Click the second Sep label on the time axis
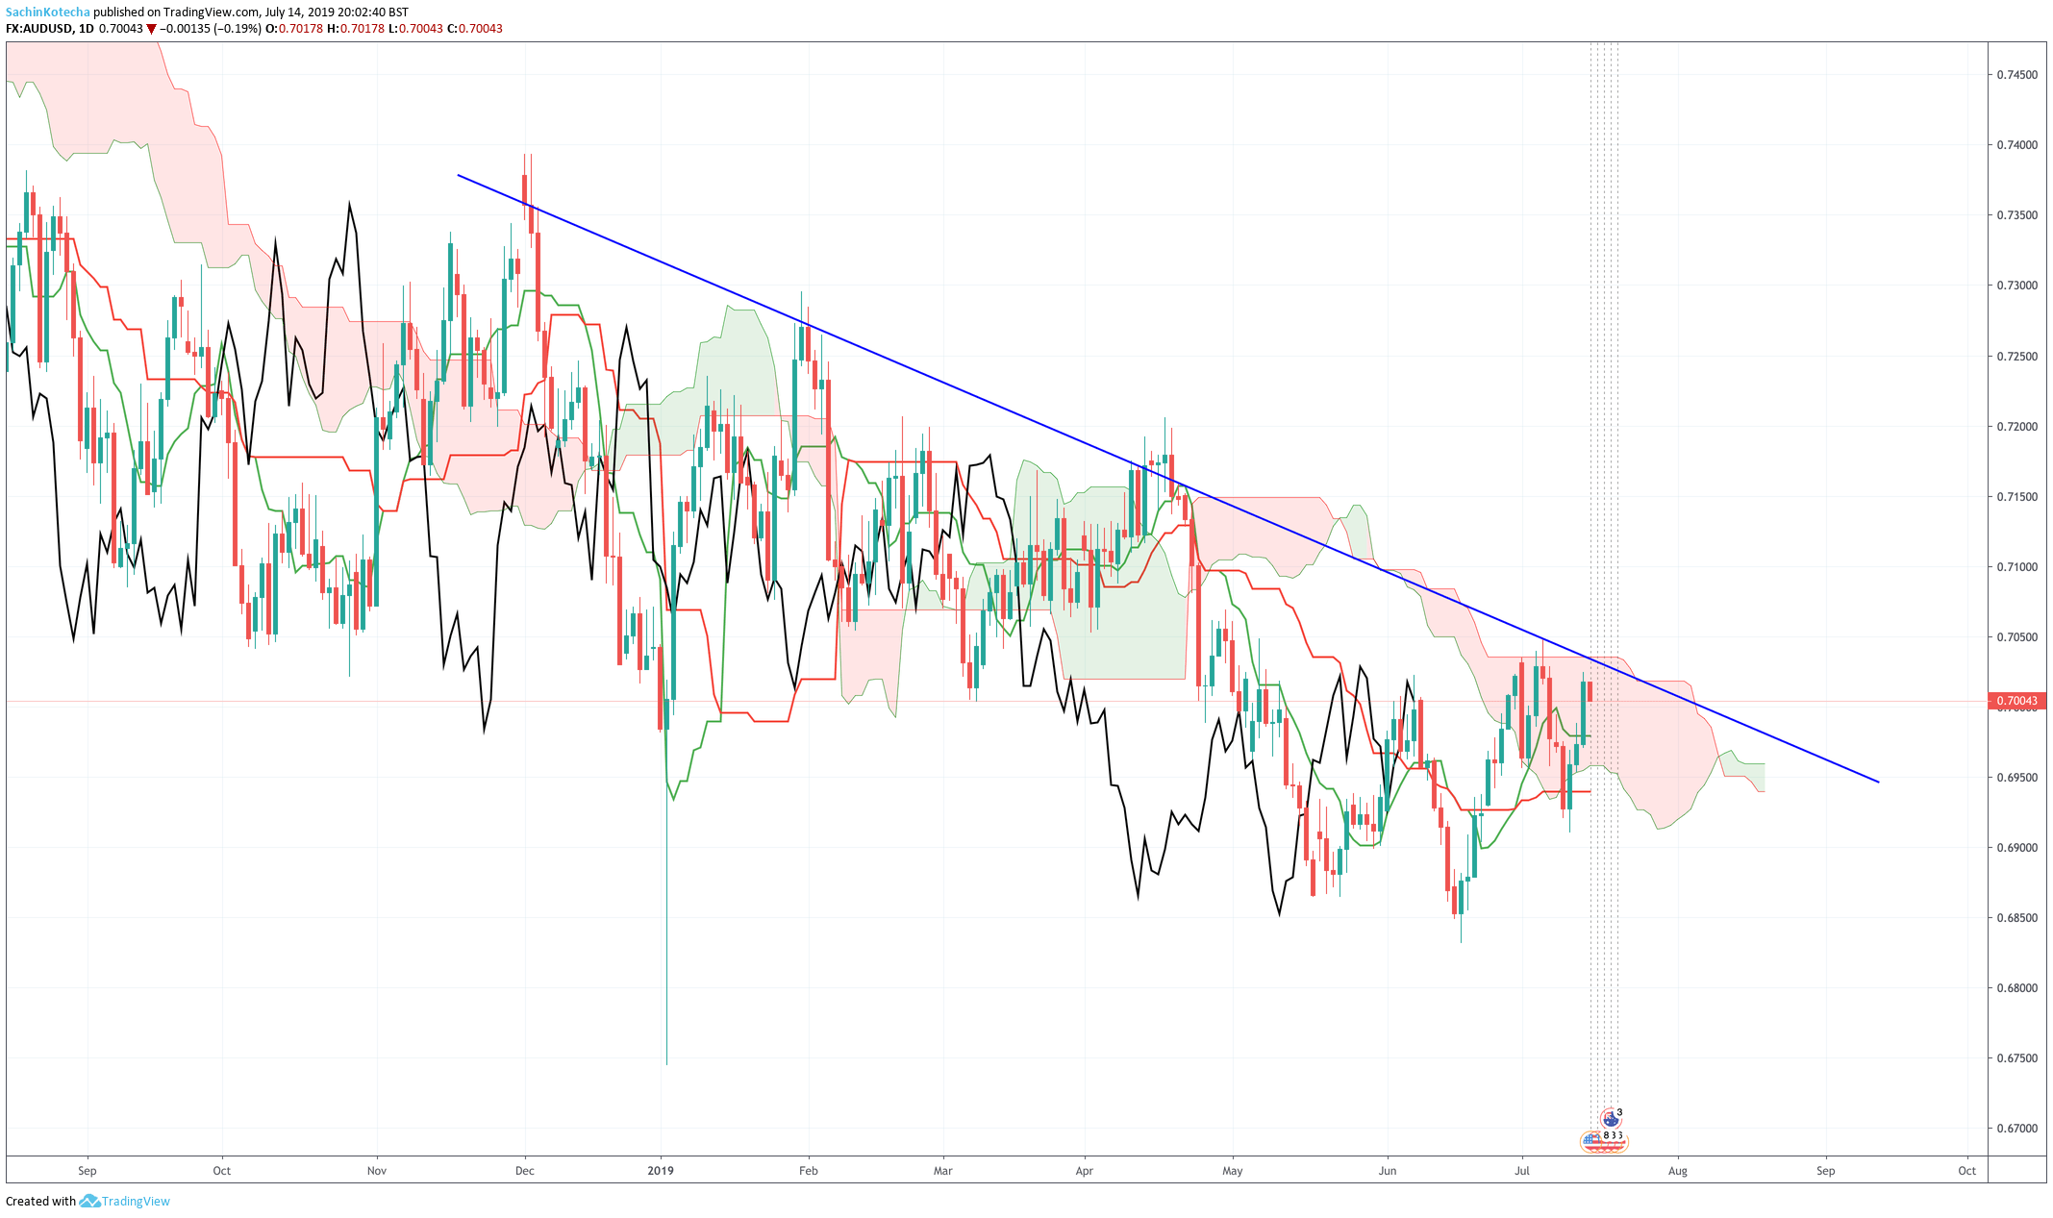The image size is (2053, 1218). [1826, 1171]
